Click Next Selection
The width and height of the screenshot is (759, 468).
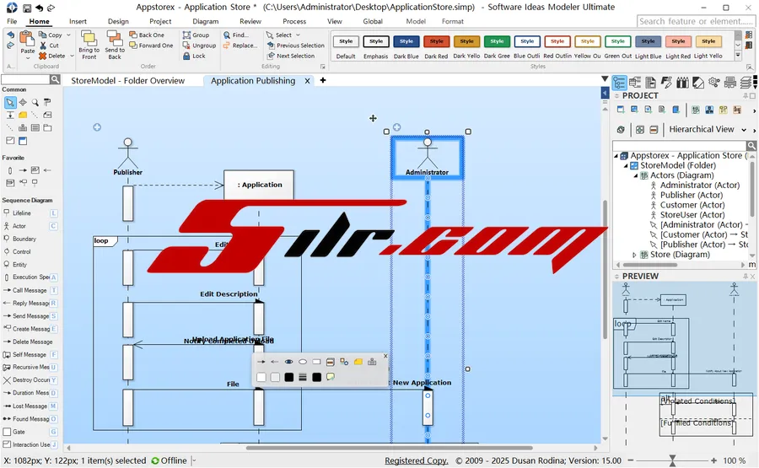pos(290,56)
